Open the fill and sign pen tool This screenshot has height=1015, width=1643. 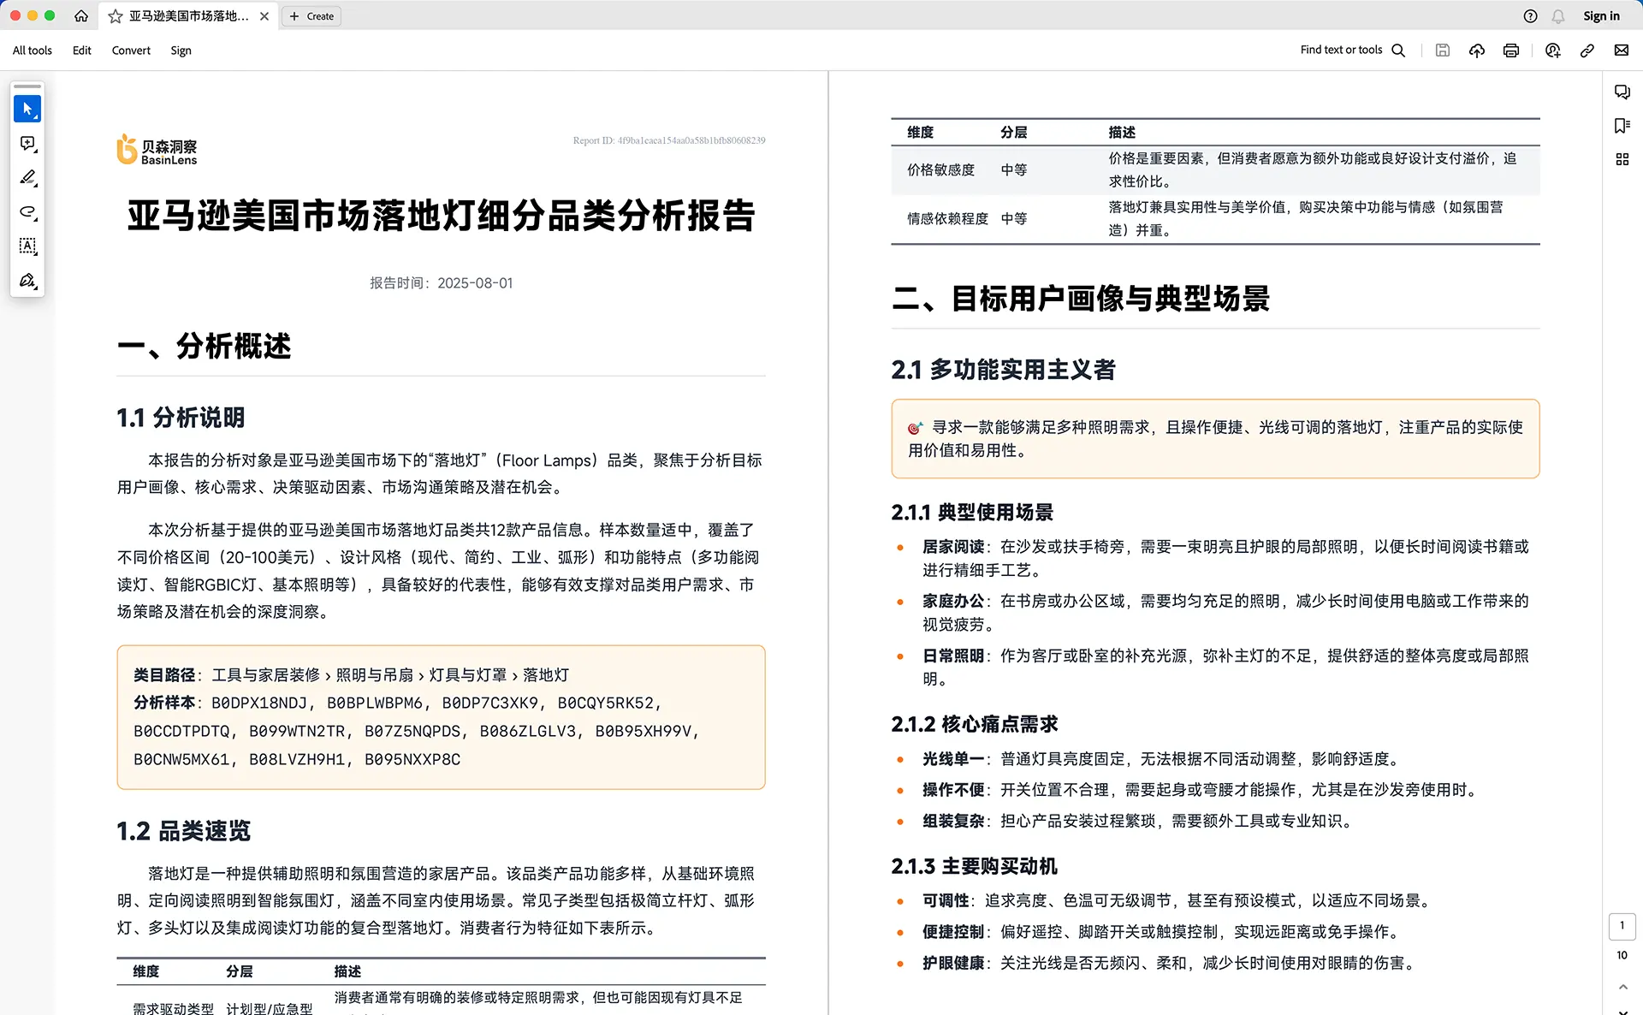click(x=27, y=281)
